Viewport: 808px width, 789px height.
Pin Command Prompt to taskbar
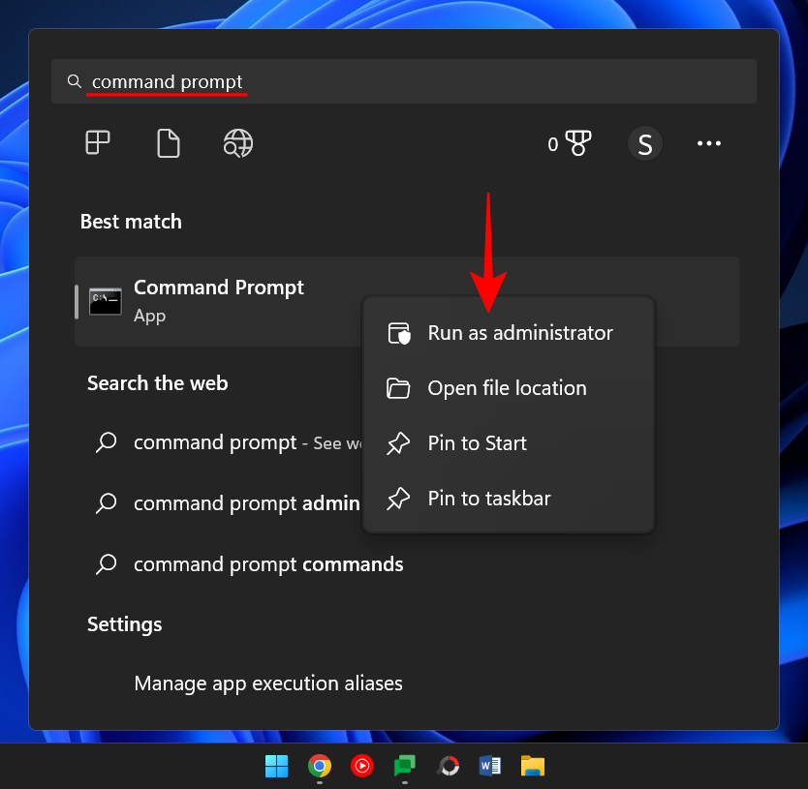pos(490,498)
